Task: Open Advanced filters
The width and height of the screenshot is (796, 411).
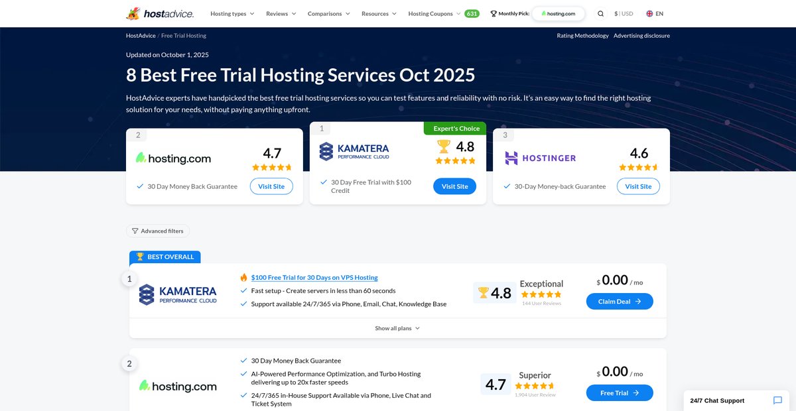Action: pos(158,231)
